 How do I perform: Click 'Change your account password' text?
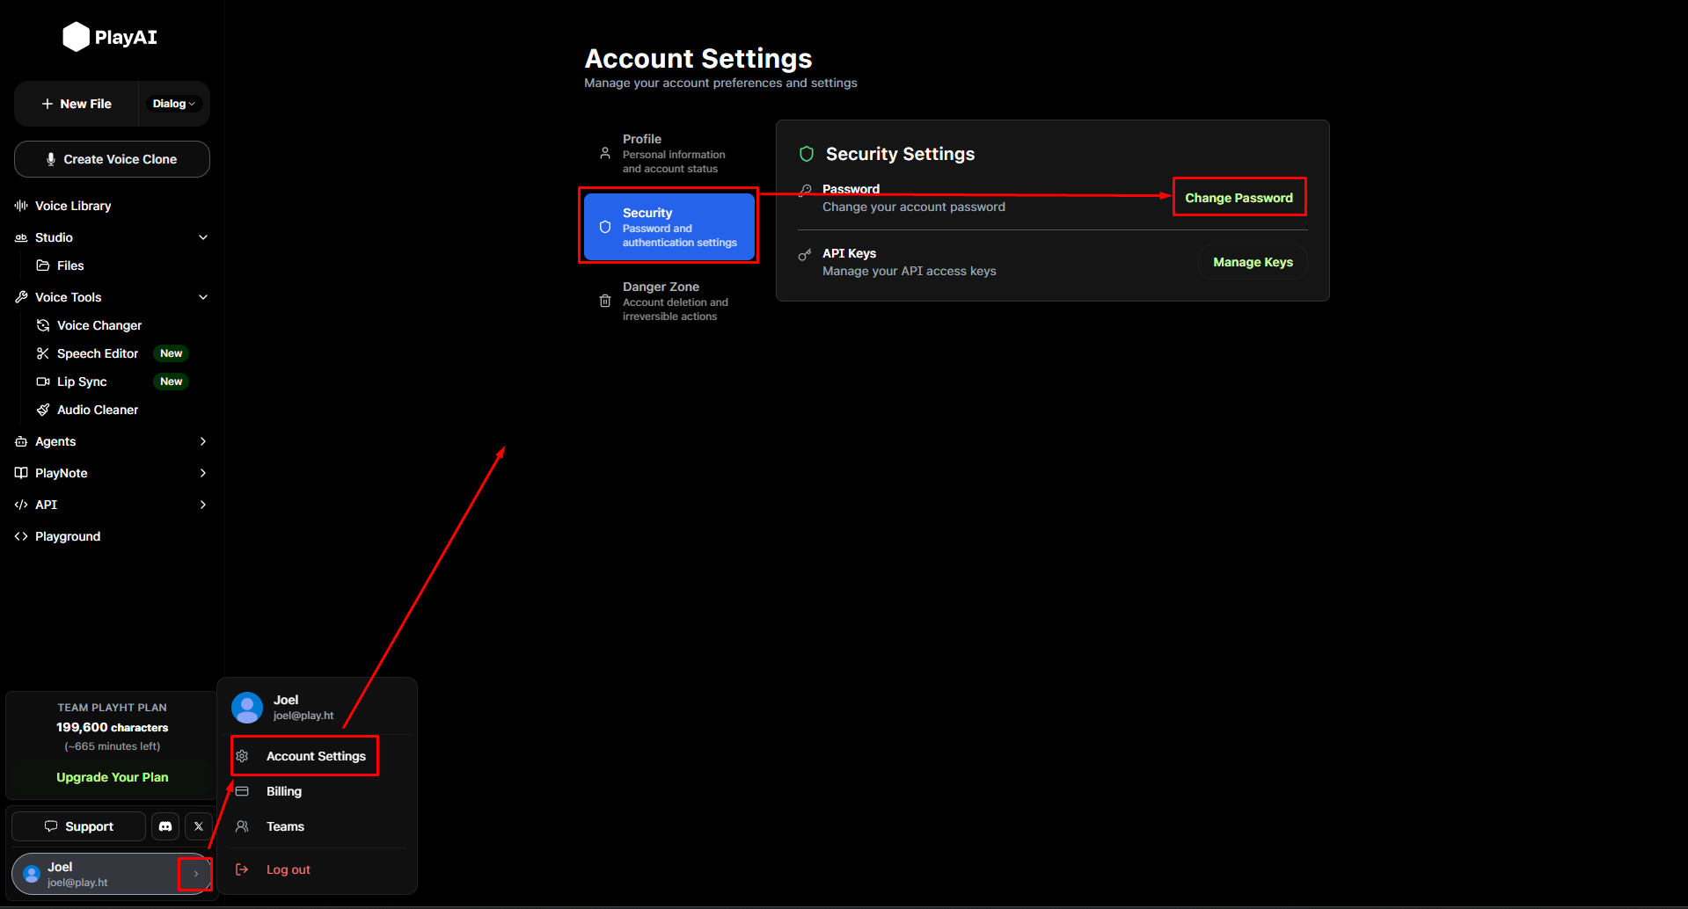tap(914, 207)
